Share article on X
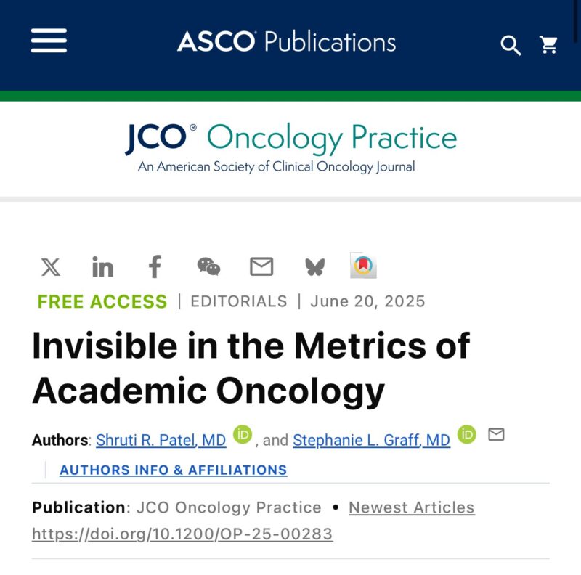 point(50,267)
